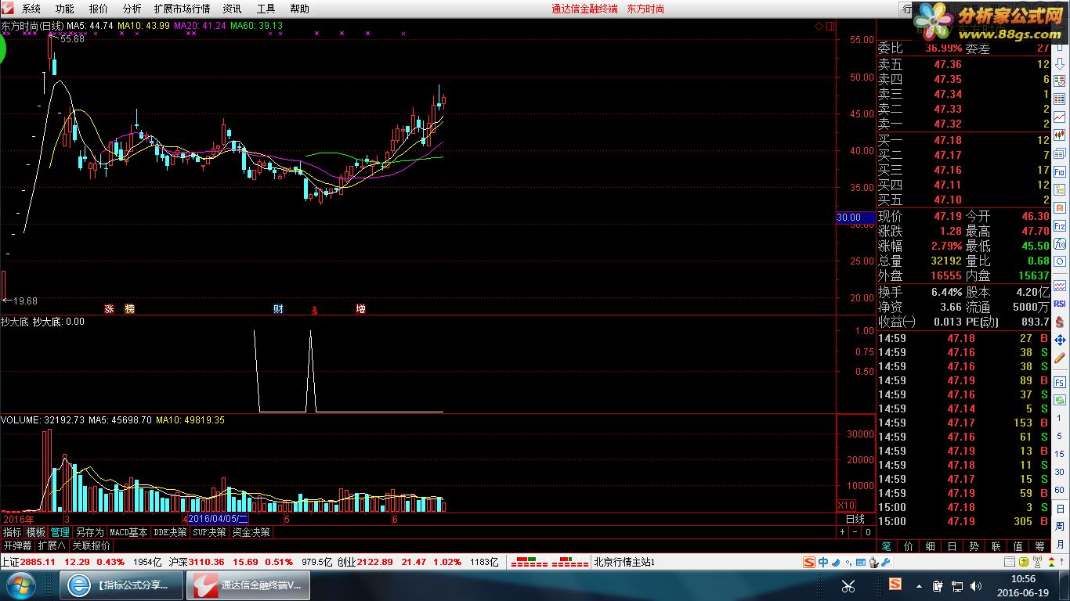Click the 增 marker below the chart
This screenshot has width=1070, height=601.
click(360, 309)
